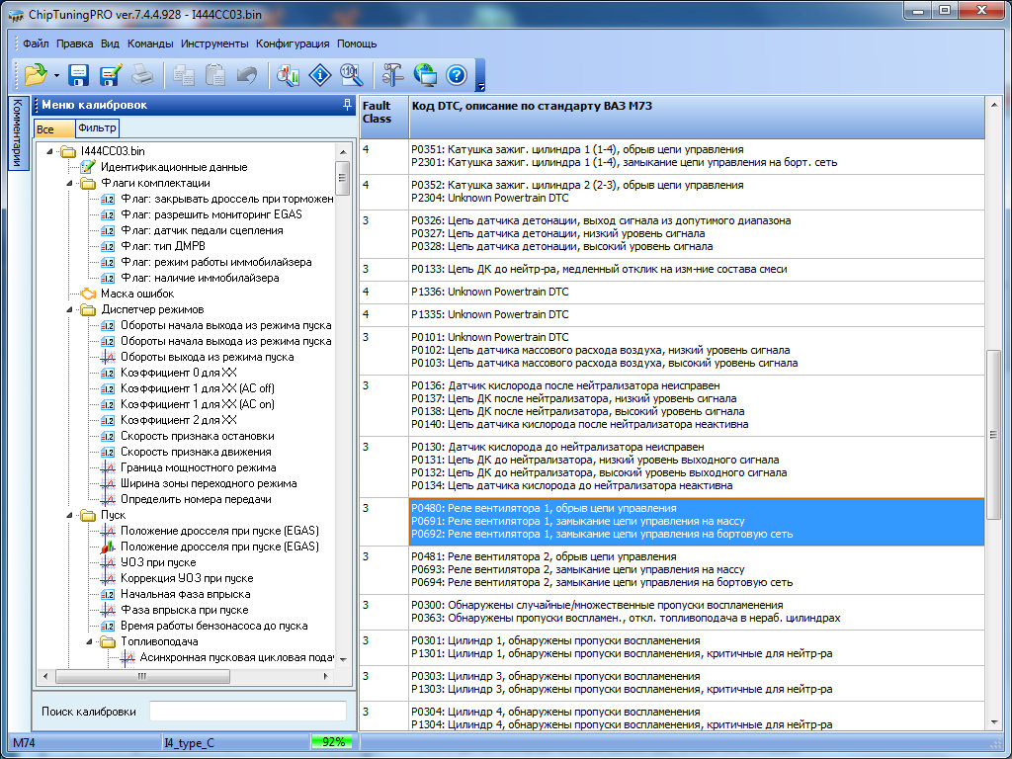Open the dropdown arrow beside the open icon
This screenshot has width=1012, height=759.
tap(56, 75)
